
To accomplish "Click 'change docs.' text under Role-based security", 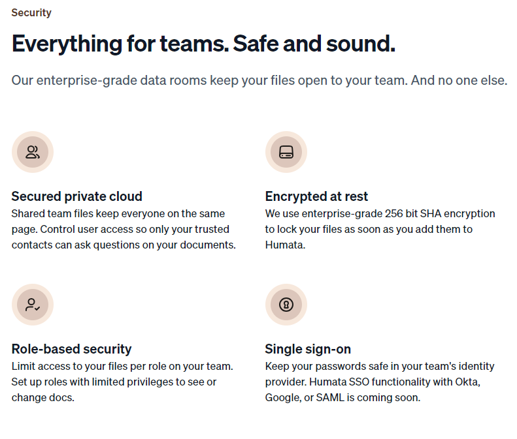I will tap(43, 398).
